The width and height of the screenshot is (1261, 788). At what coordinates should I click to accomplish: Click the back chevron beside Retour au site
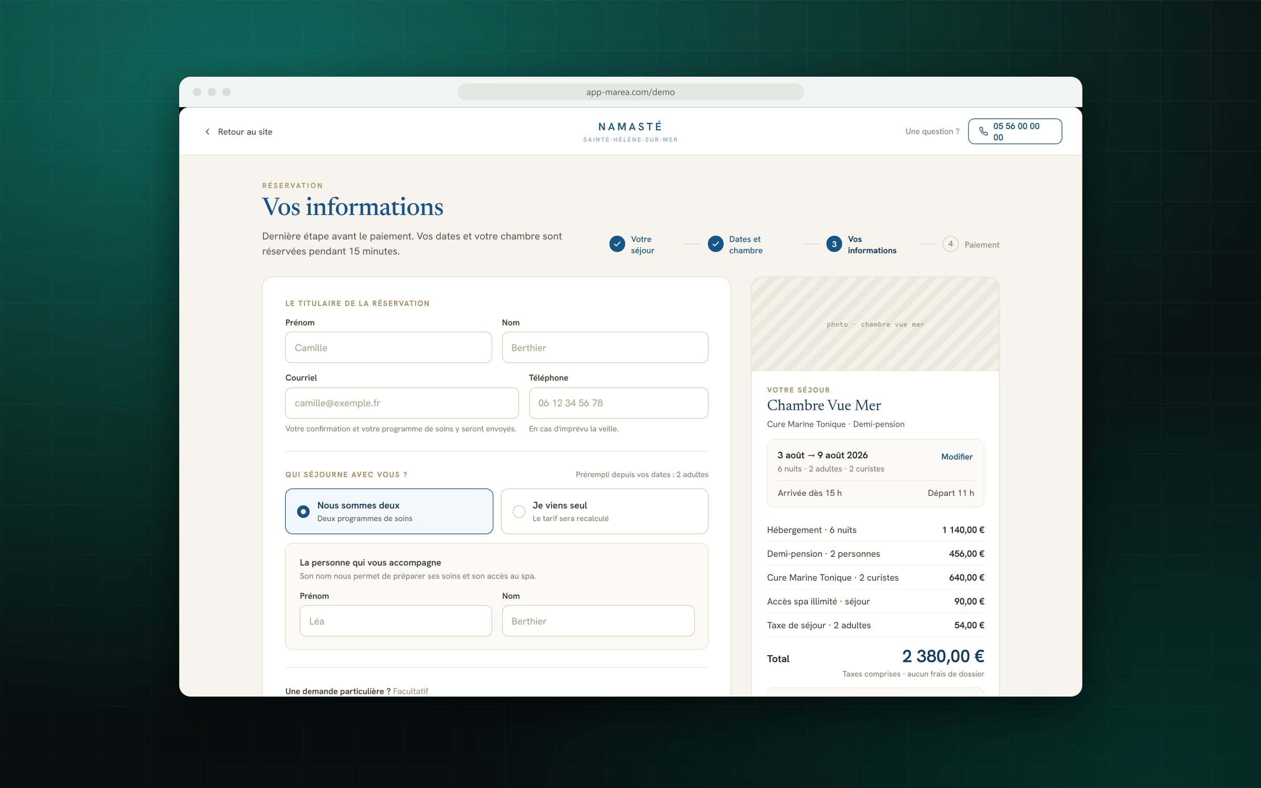(208, 132)
